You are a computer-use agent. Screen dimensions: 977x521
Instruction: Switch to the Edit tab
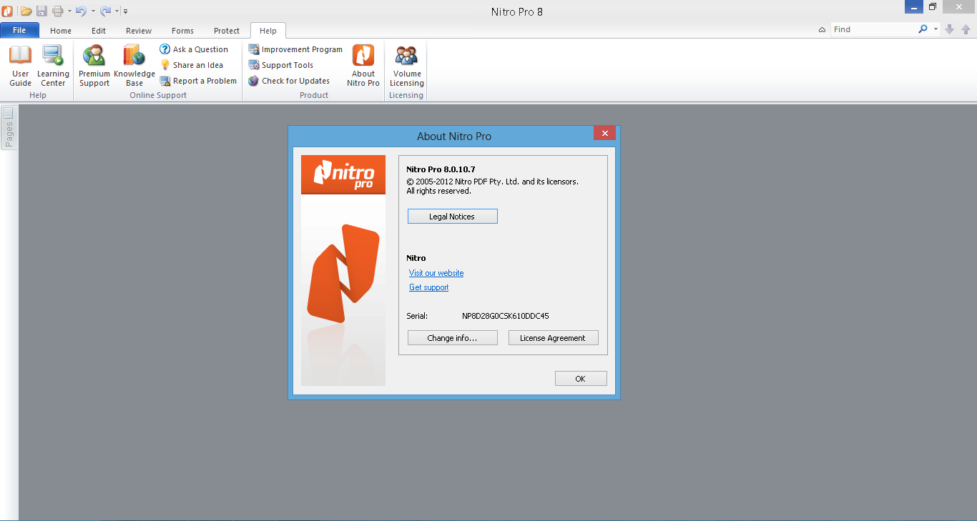(99, 31)
